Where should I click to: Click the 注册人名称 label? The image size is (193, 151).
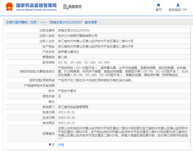click(47, 36)
